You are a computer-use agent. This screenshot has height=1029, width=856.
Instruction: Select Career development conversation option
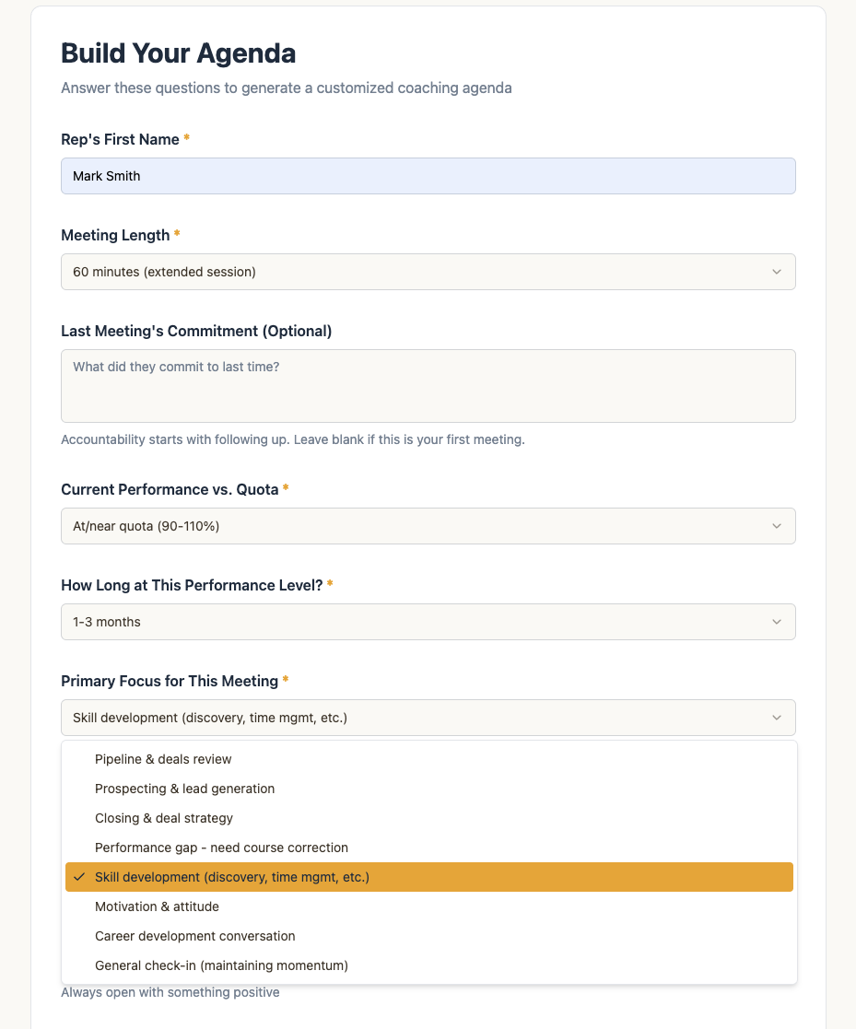pyautogui.click(x=195, y=936)
